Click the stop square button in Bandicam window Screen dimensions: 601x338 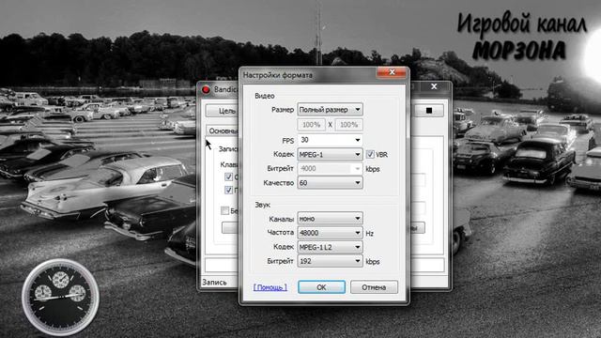[x=429, y=111]
